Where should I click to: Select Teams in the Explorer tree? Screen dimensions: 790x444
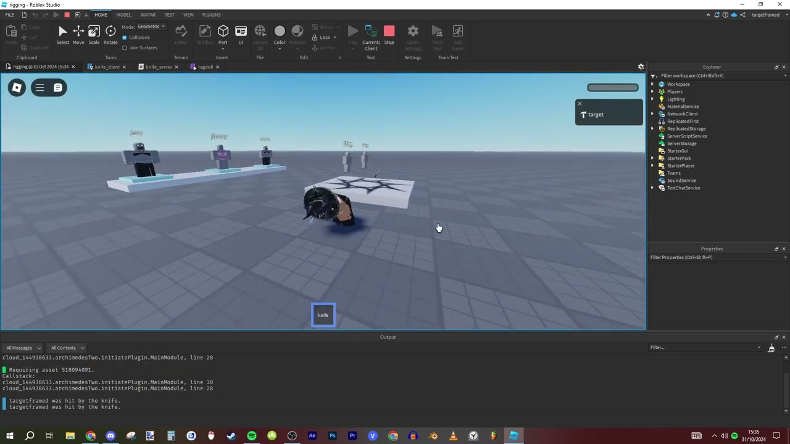674,173
